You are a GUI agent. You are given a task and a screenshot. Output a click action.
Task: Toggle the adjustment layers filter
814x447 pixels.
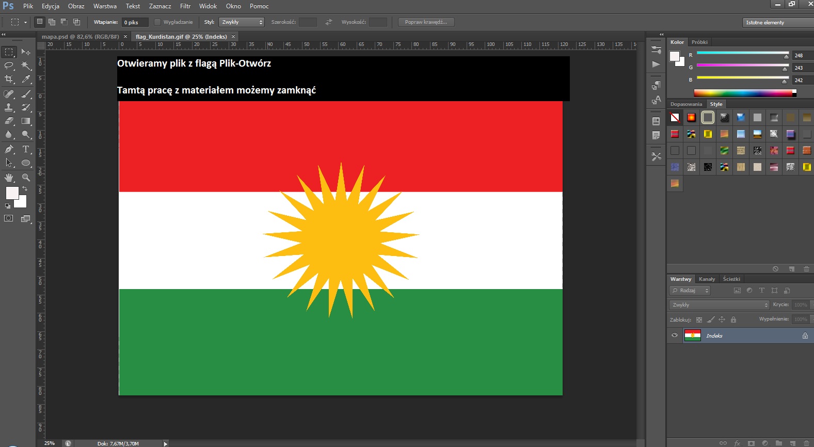point(749,291)
